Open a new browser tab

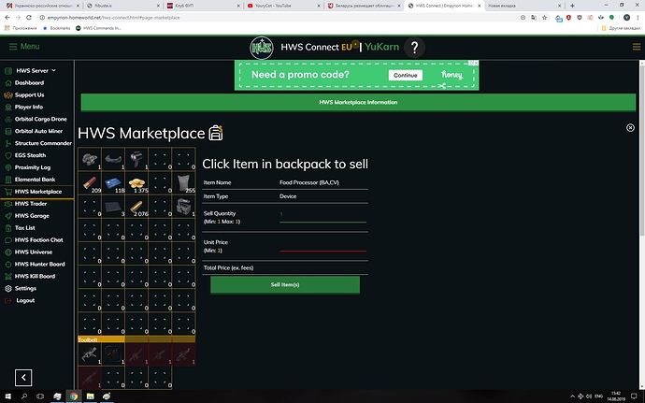point(572,6)
